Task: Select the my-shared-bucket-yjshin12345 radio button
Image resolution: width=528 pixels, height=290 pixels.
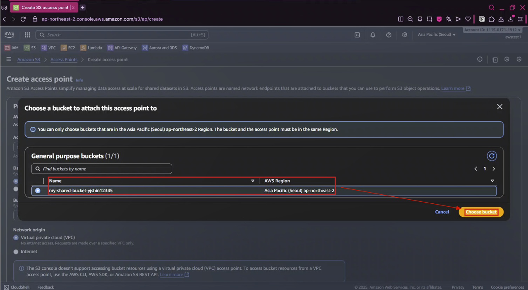Action: (x=38, y=190)
